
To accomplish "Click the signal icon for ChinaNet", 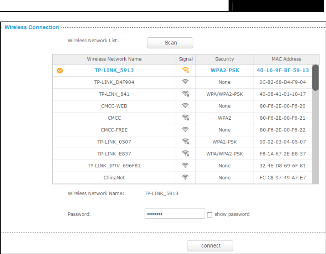I will tap(185, 177).
